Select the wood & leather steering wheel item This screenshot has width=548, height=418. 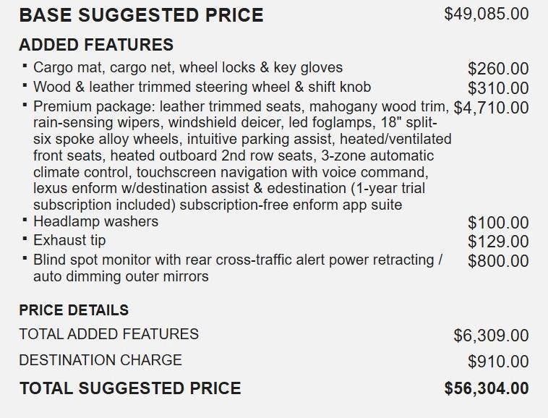(x=202, y=88)
